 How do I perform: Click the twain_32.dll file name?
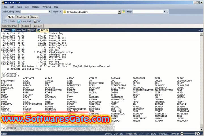tap(57, 38)
